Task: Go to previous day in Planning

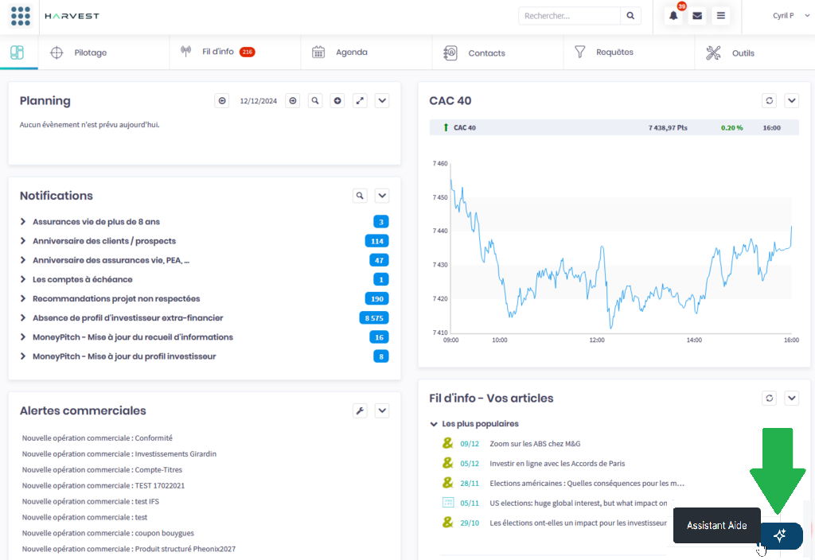Action: click(222, 101)
